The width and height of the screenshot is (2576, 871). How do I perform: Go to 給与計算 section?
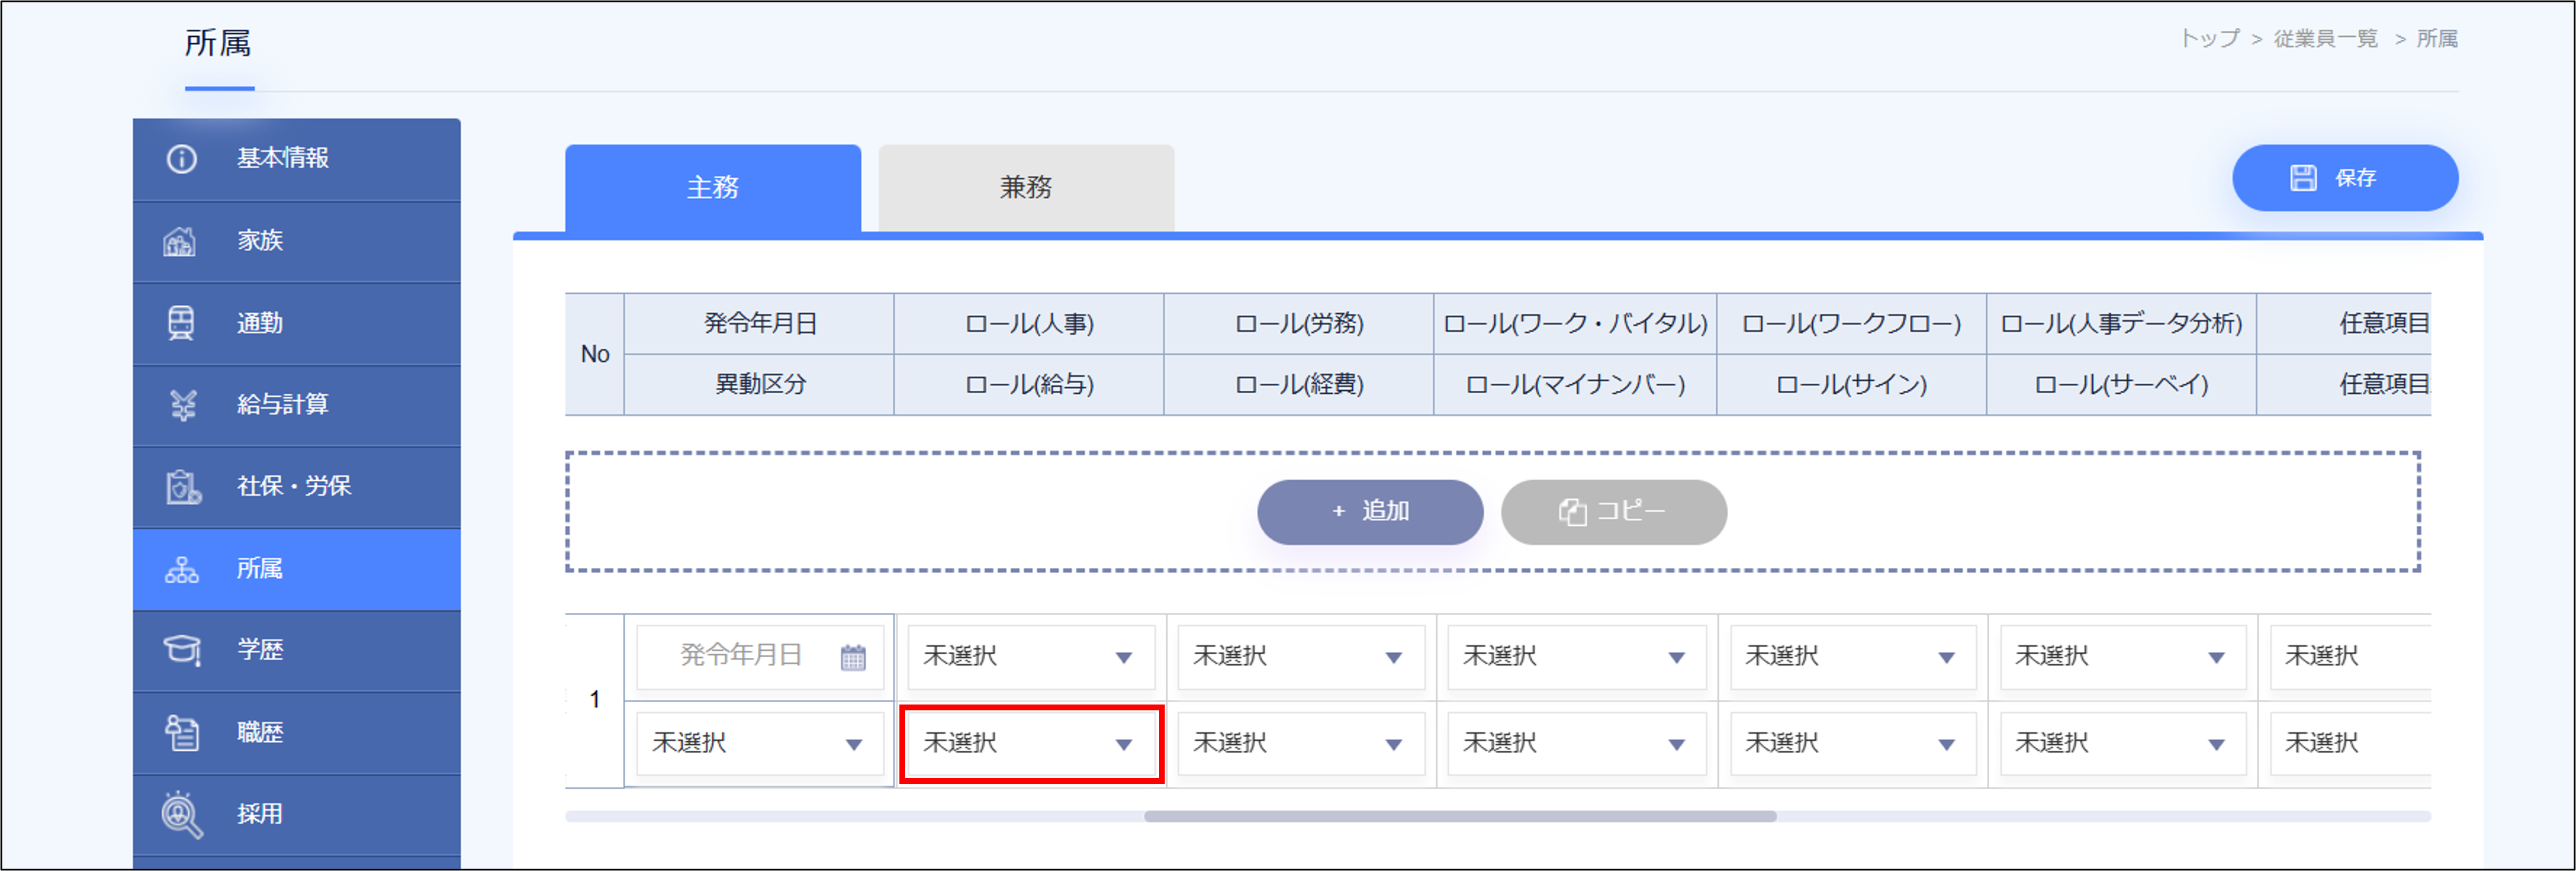pos(297,406)
